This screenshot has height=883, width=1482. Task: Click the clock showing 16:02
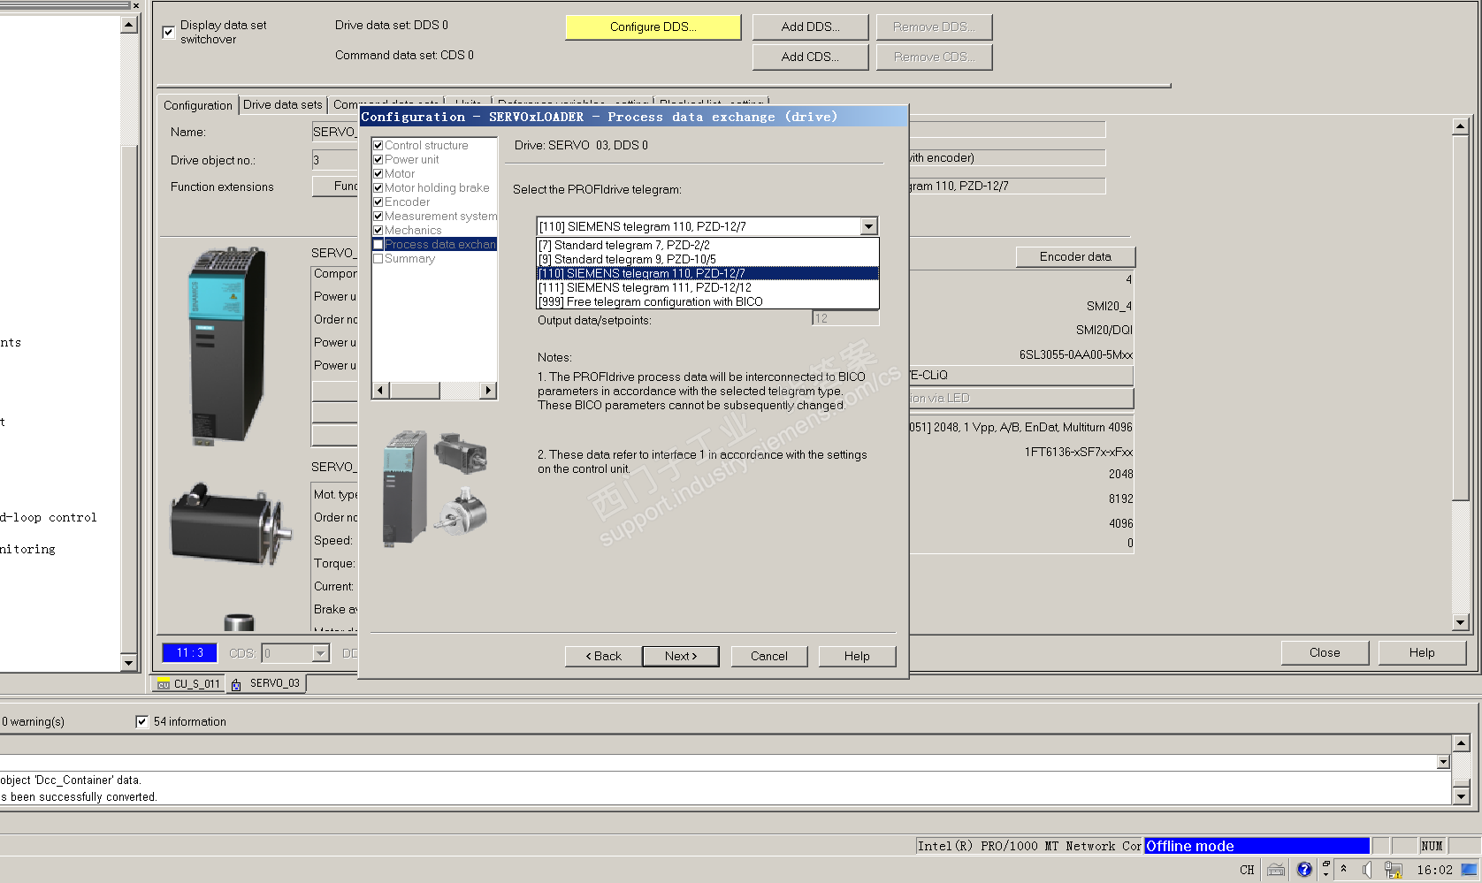tap(1434, 870)
